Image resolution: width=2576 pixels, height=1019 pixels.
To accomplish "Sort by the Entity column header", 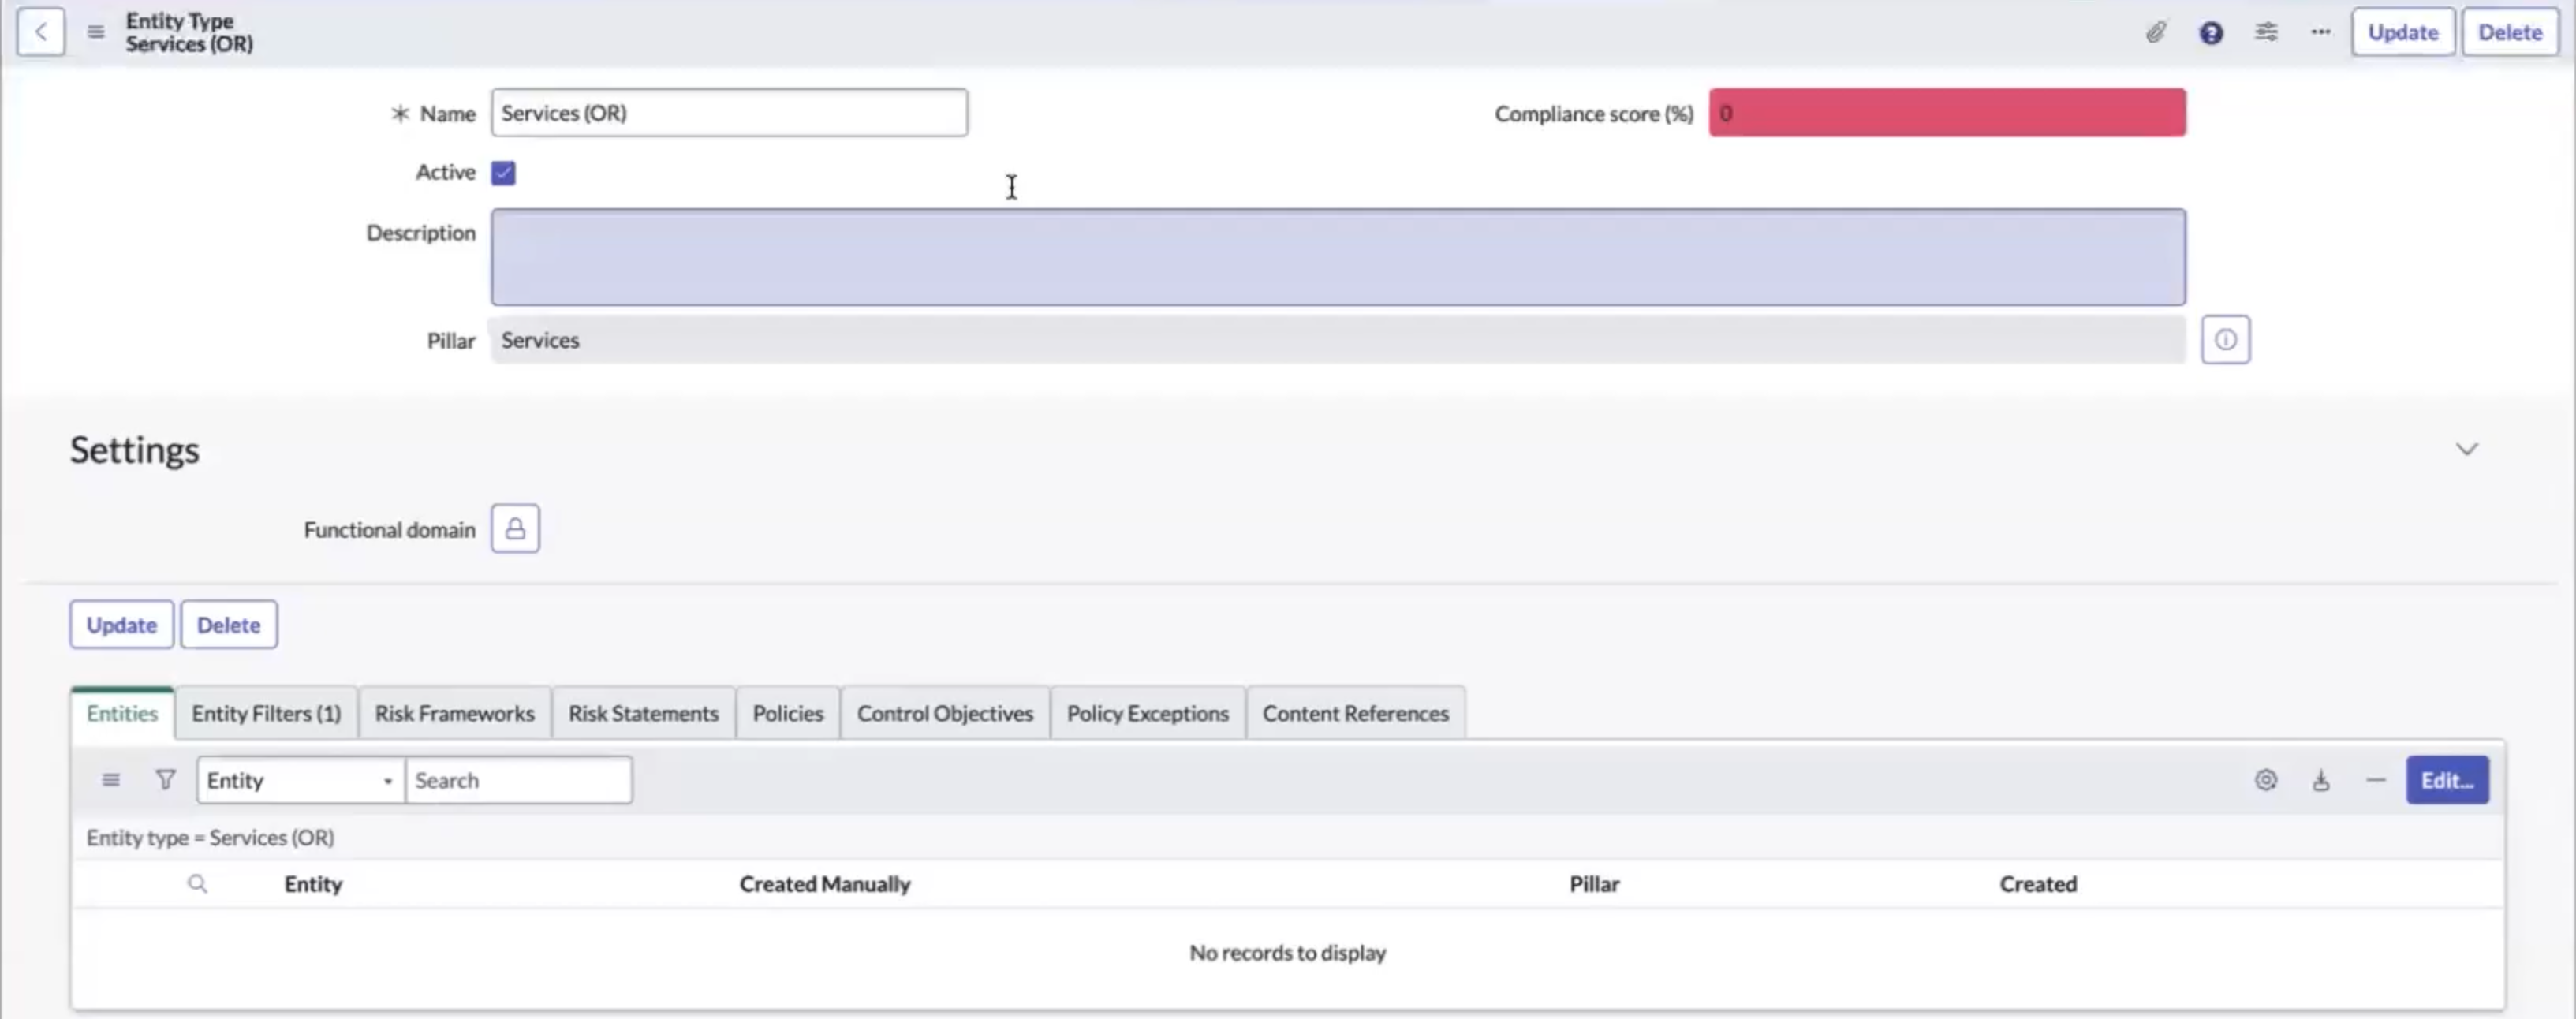I will (313, 884).
